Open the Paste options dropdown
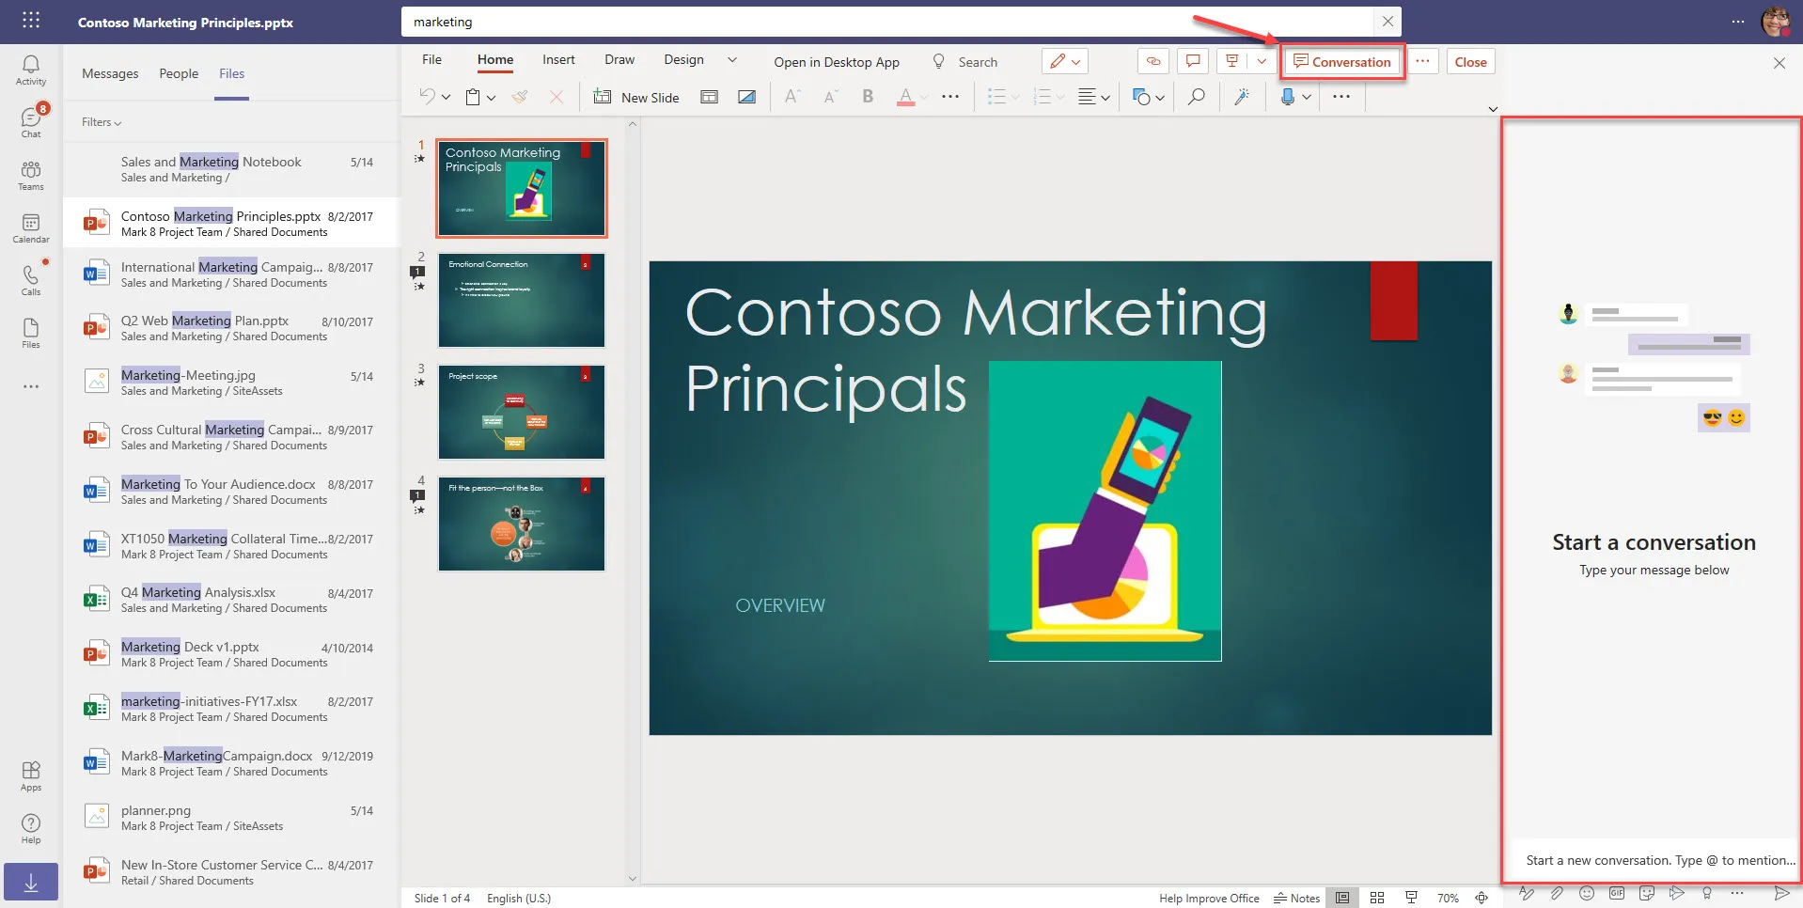Viewport: 1803px width, 908px height. point(491,97)
